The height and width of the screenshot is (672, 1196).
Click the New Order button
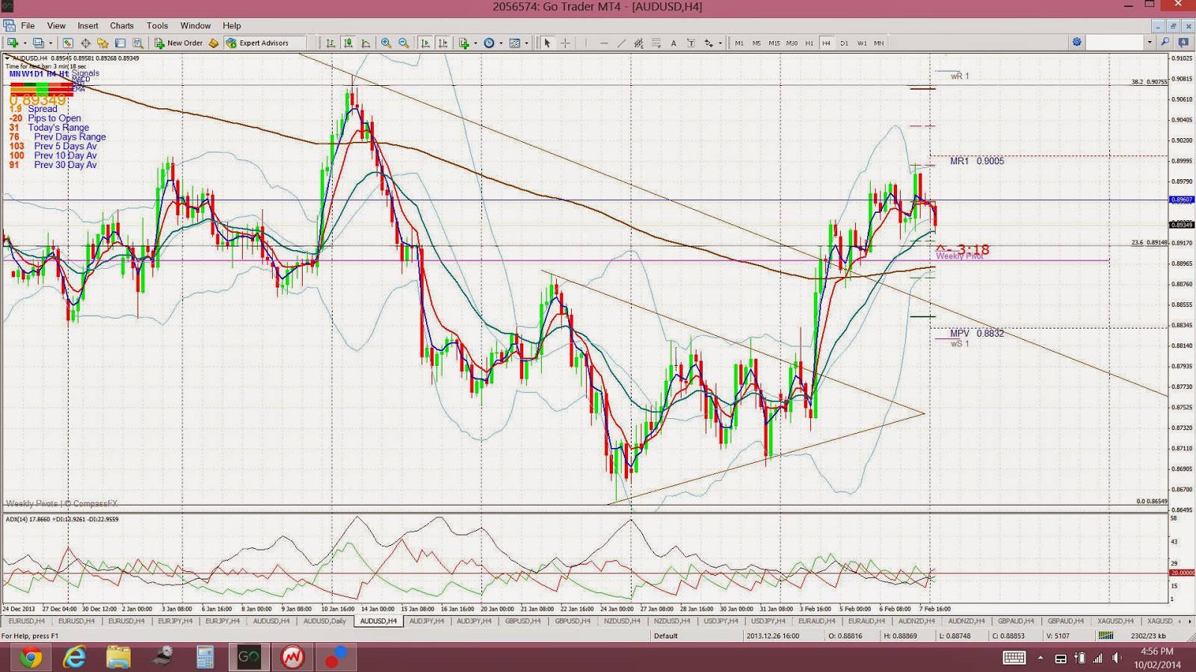179,43
